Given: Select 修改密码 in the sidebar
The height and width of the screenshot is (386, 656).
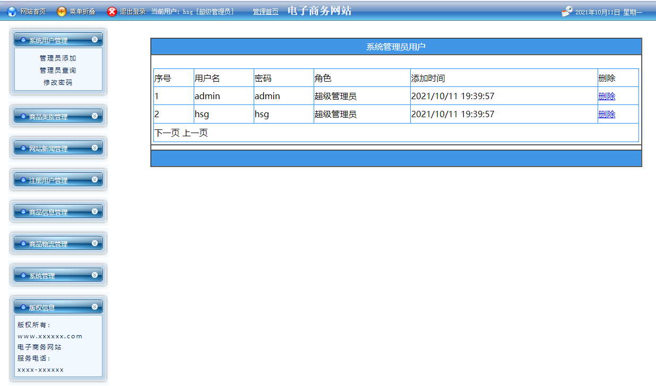Looking at the screenshot, I should point(58,83).
